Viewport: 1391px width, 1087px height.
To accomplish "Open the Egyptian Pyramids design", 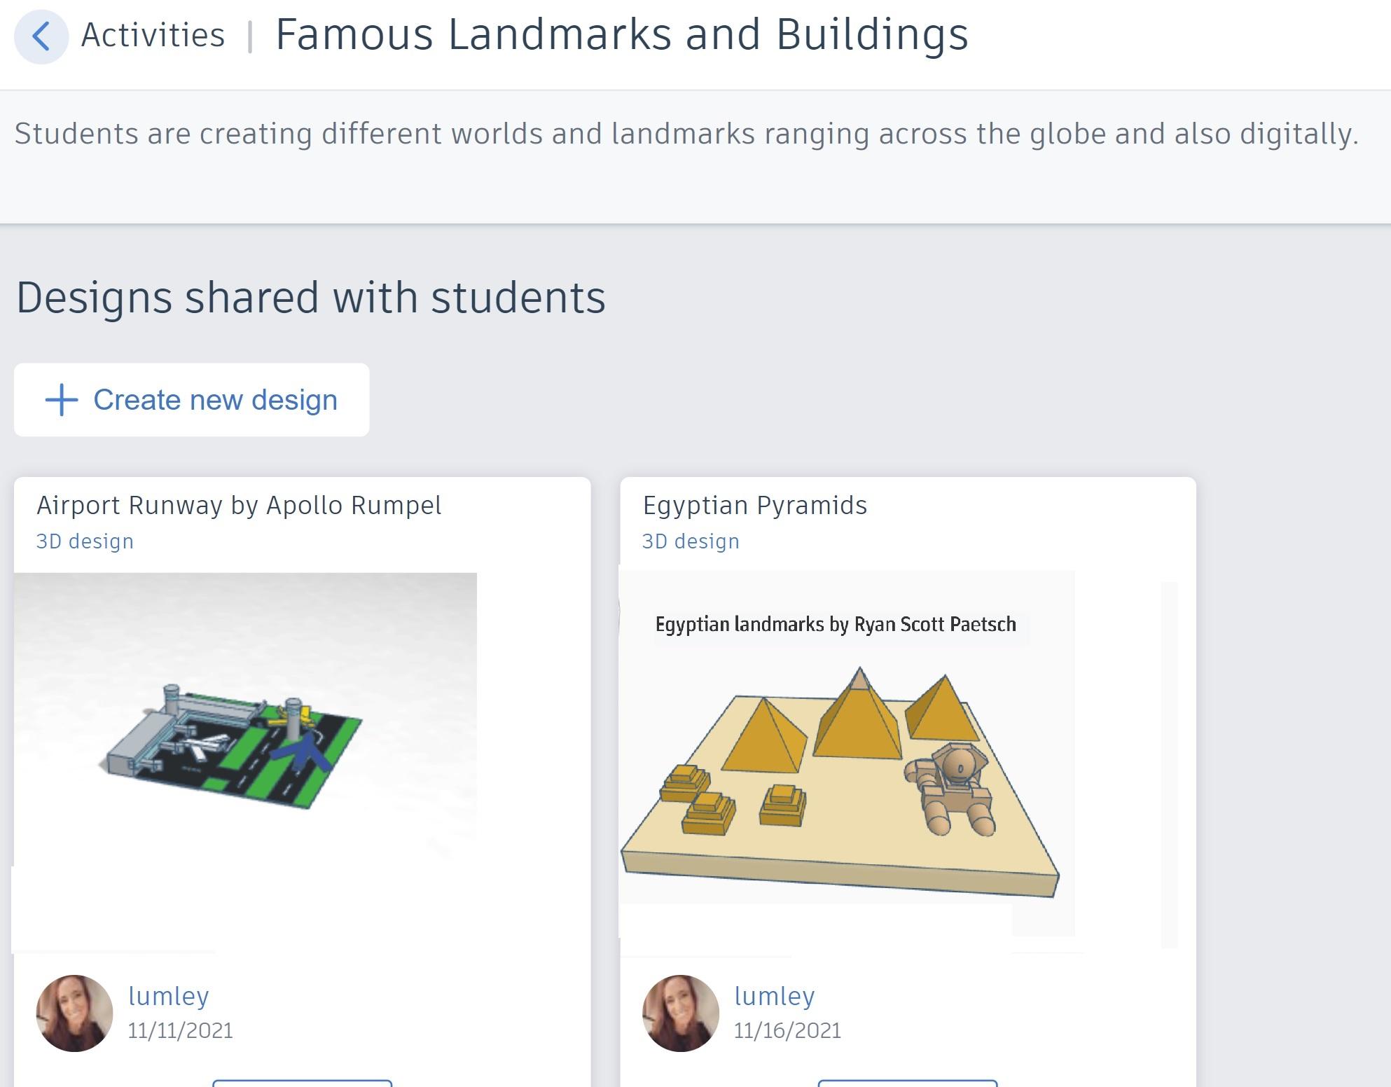I will 755,504.
